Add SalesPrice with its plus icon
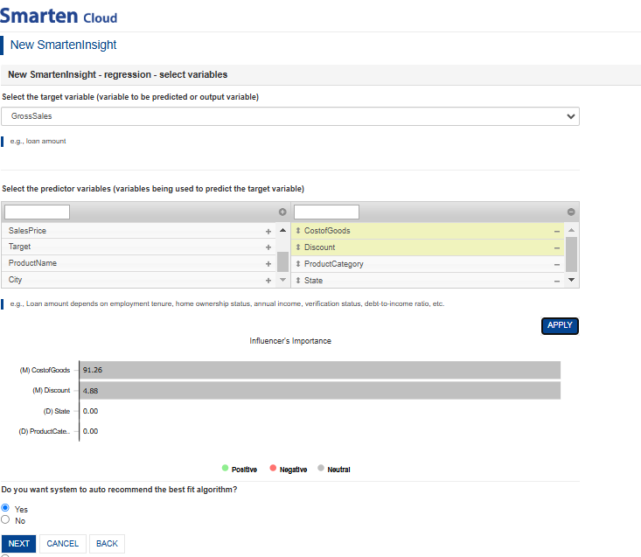Screen dimensions: 641x557 tap(268, 232)
